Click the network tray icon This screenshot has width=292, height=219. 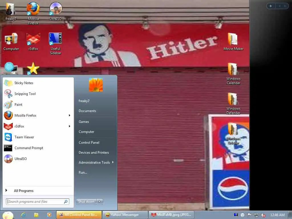pyautogui.click(x=256, y=215)
